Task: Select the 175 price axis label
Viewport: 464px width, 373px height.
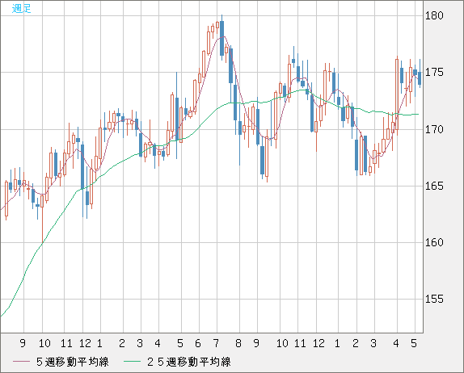Action: pyautogui.click(x=434, y=73)
